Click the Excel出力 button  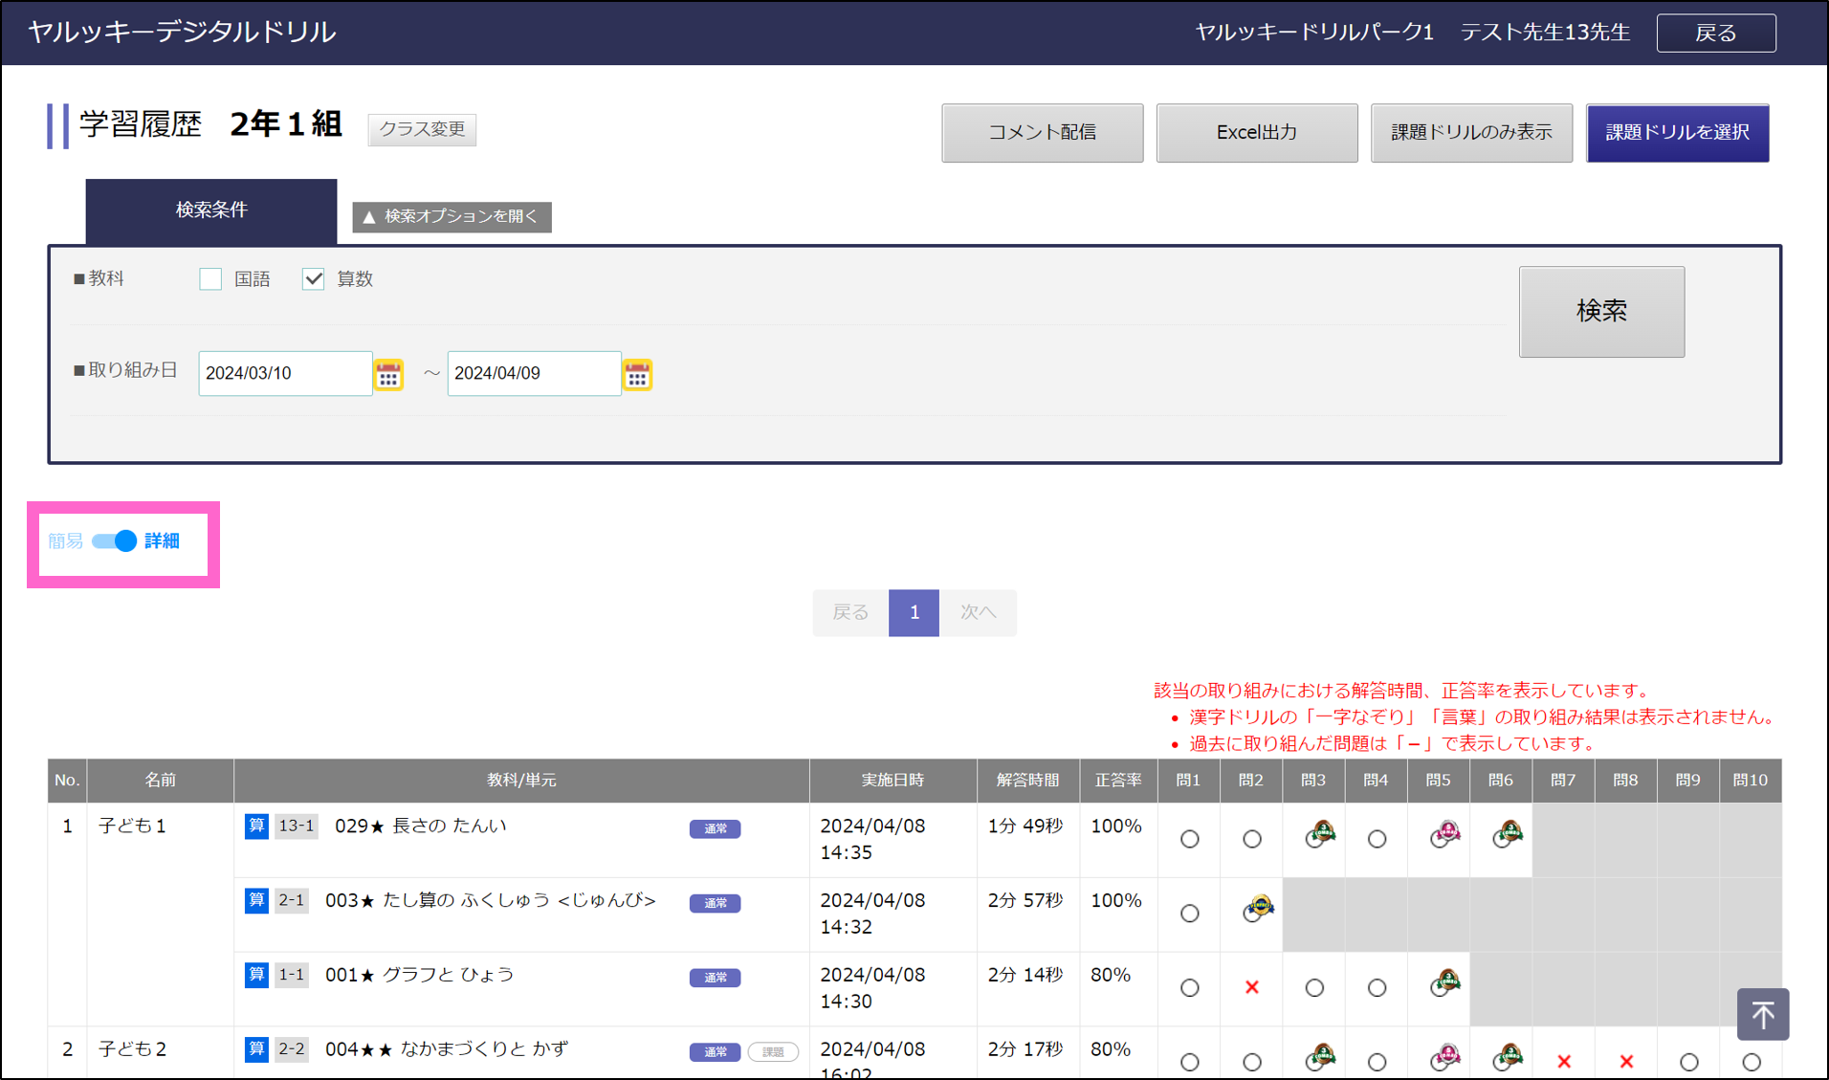(1256, 133)
